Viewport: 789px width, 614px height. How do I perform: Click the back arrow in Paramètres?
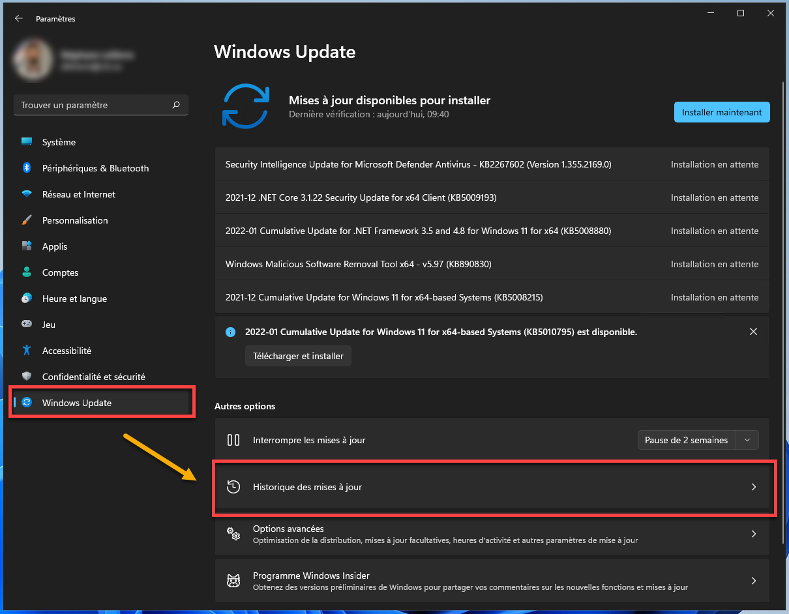pyautogui.click(x=18, y=19)
